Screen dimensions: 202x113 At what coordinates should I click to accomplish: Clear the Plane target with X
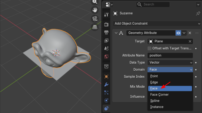click(190, 41)
